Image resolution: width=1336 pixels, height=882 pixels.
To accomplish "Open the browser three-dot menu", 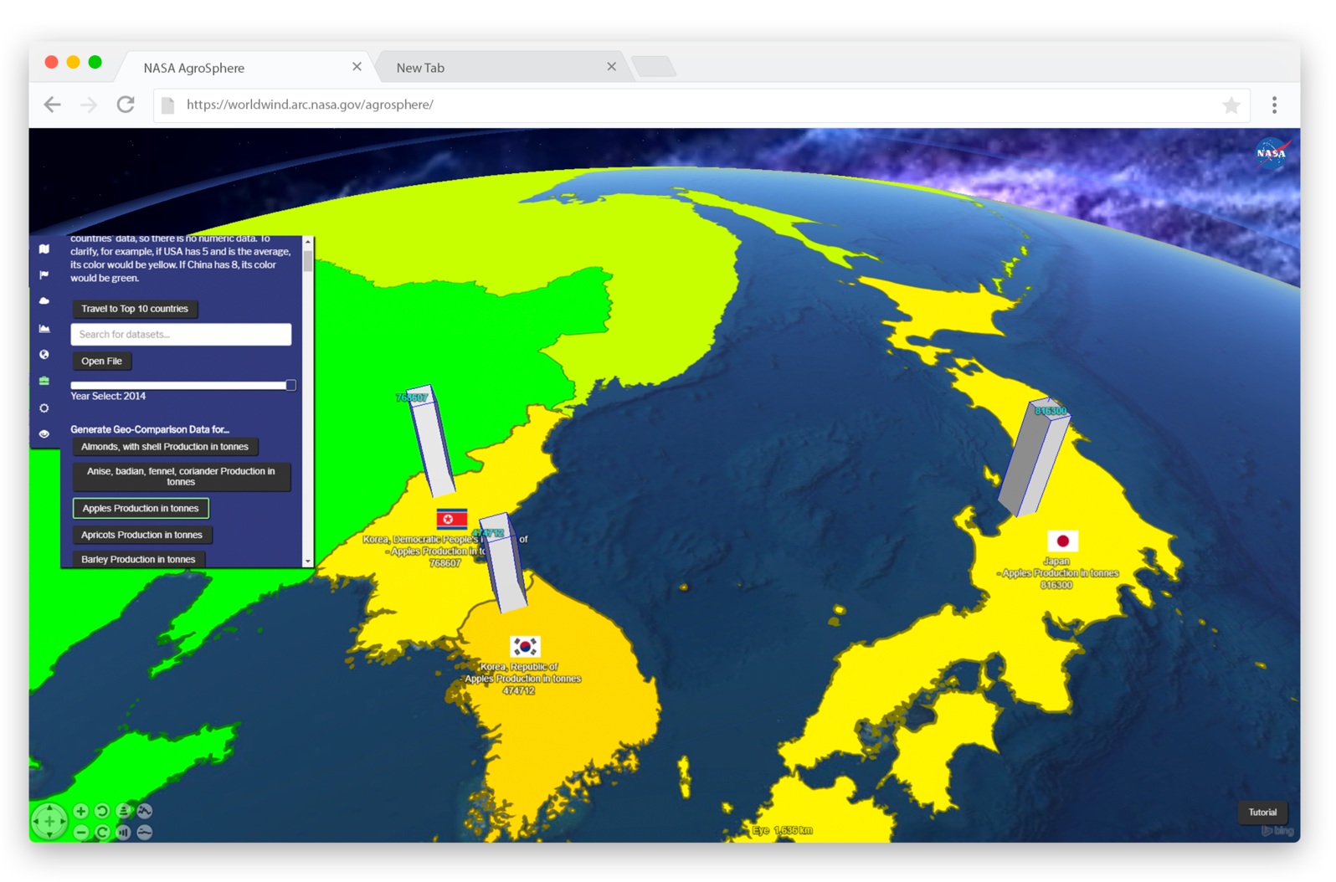I will pyautogui.click(x=1274, y=105).
